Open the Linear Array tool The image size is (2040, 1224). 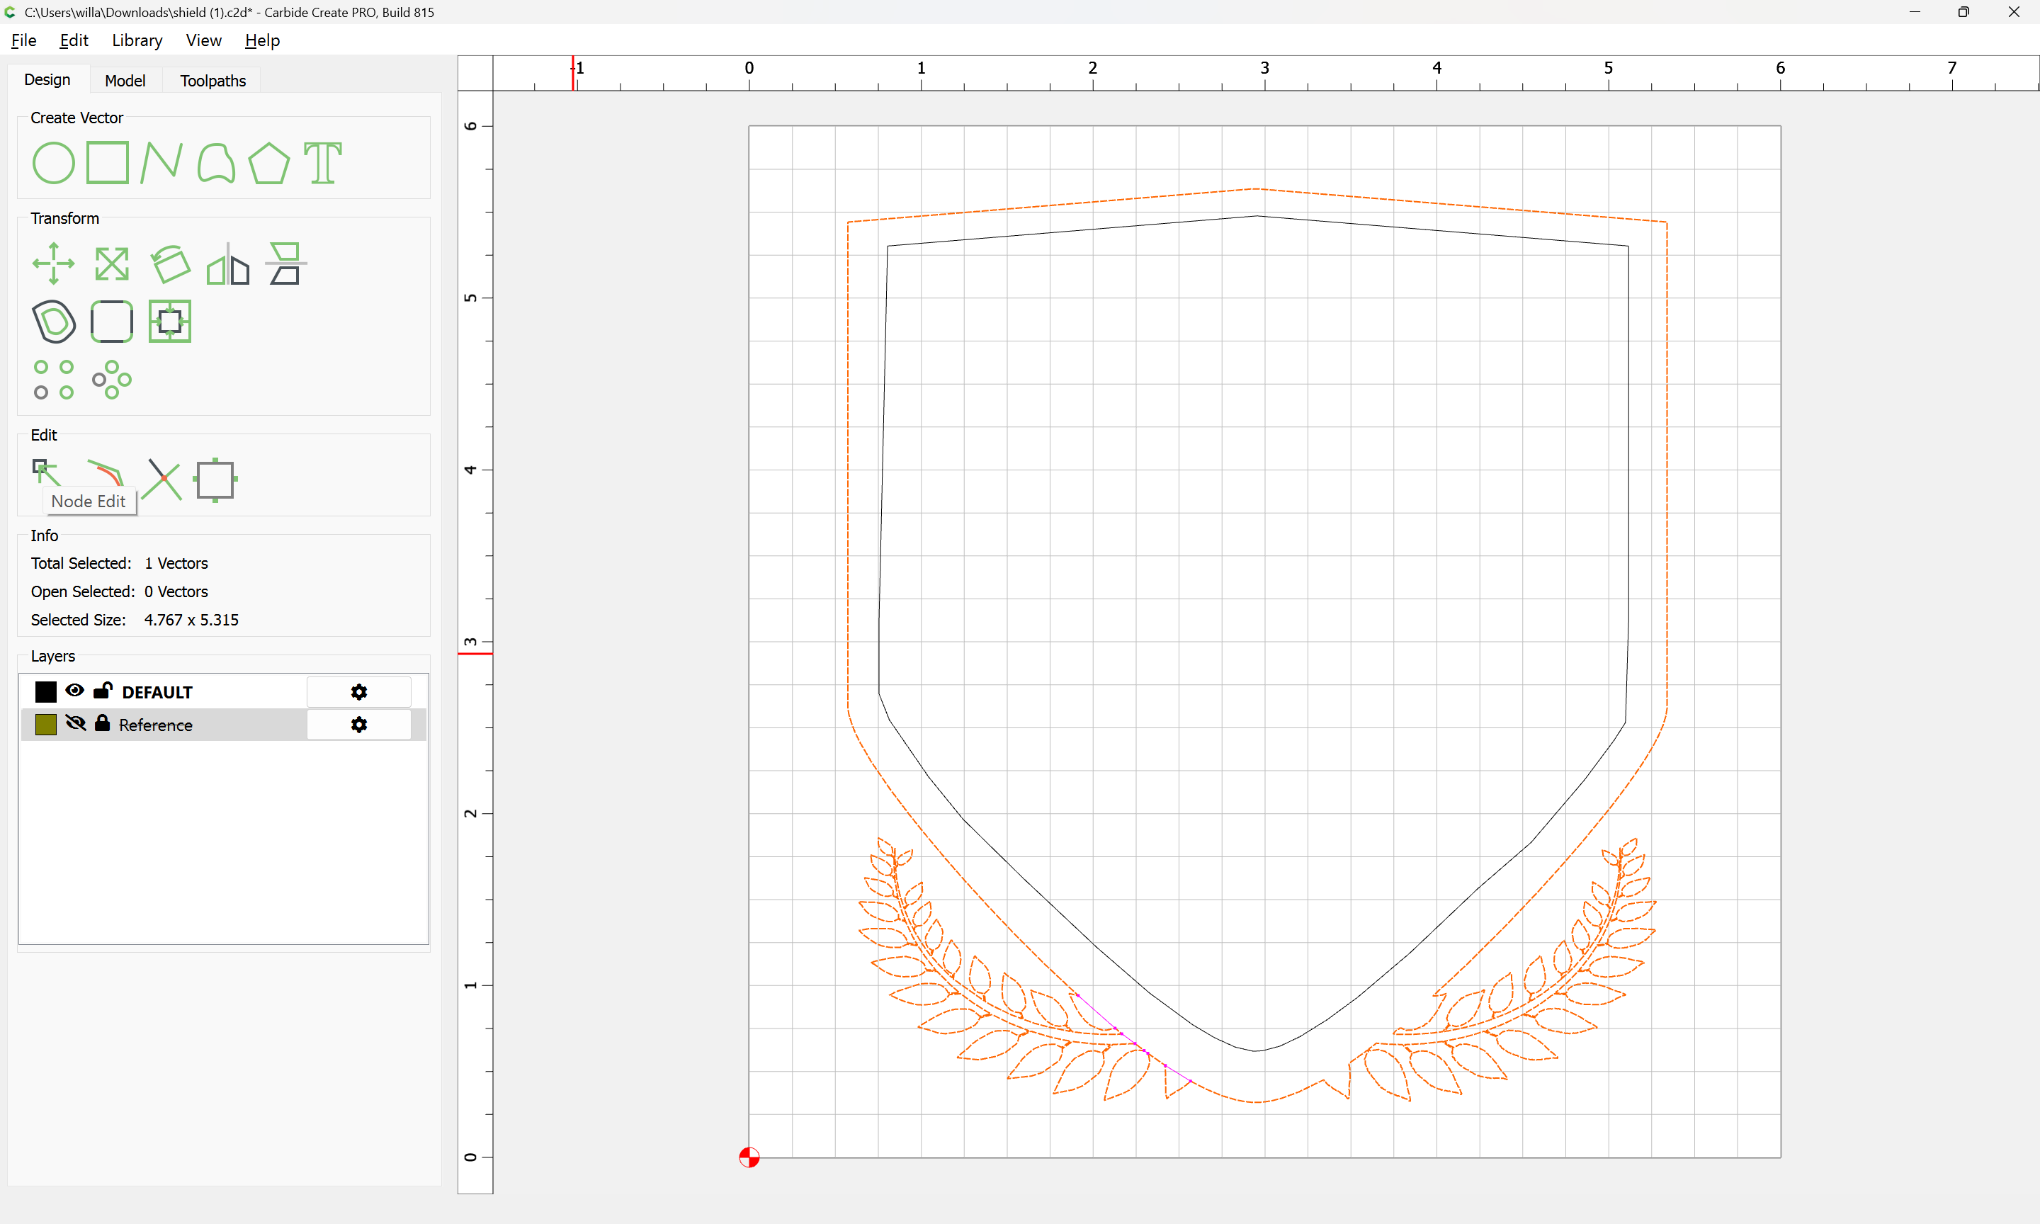(54, 380)
